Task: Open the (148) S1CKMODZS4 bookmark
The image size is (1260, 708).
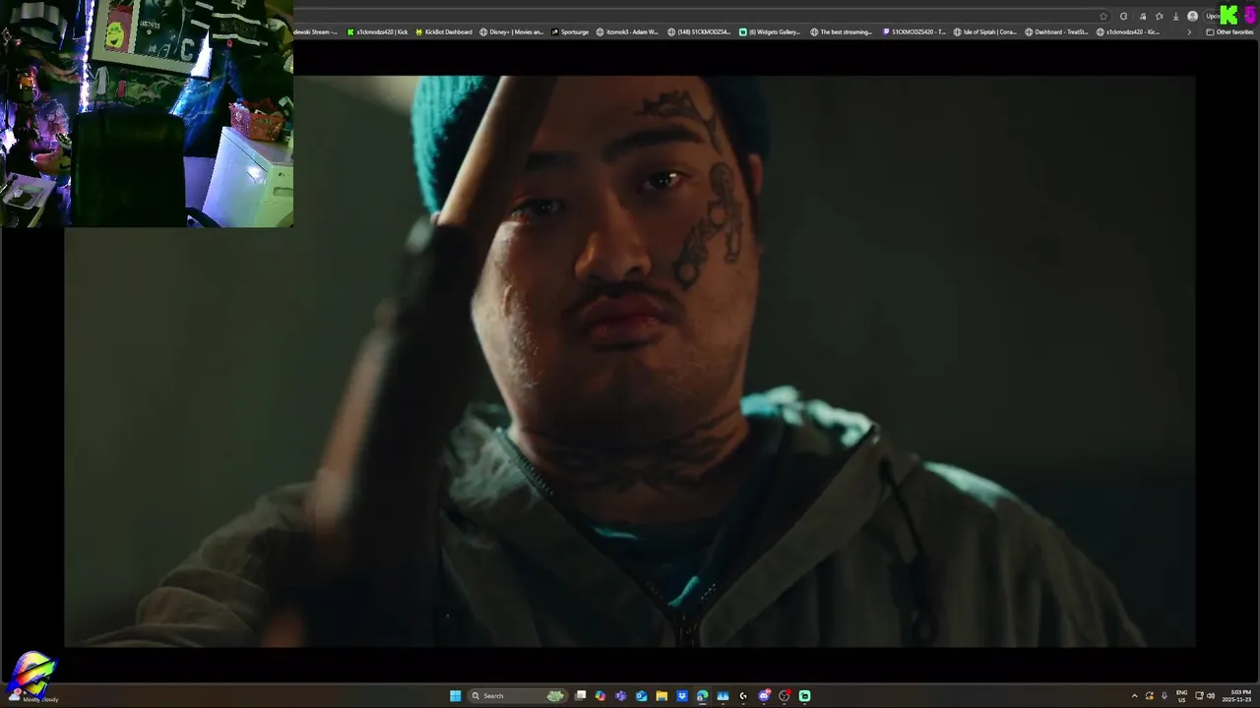Action: [x=699, y=31]
